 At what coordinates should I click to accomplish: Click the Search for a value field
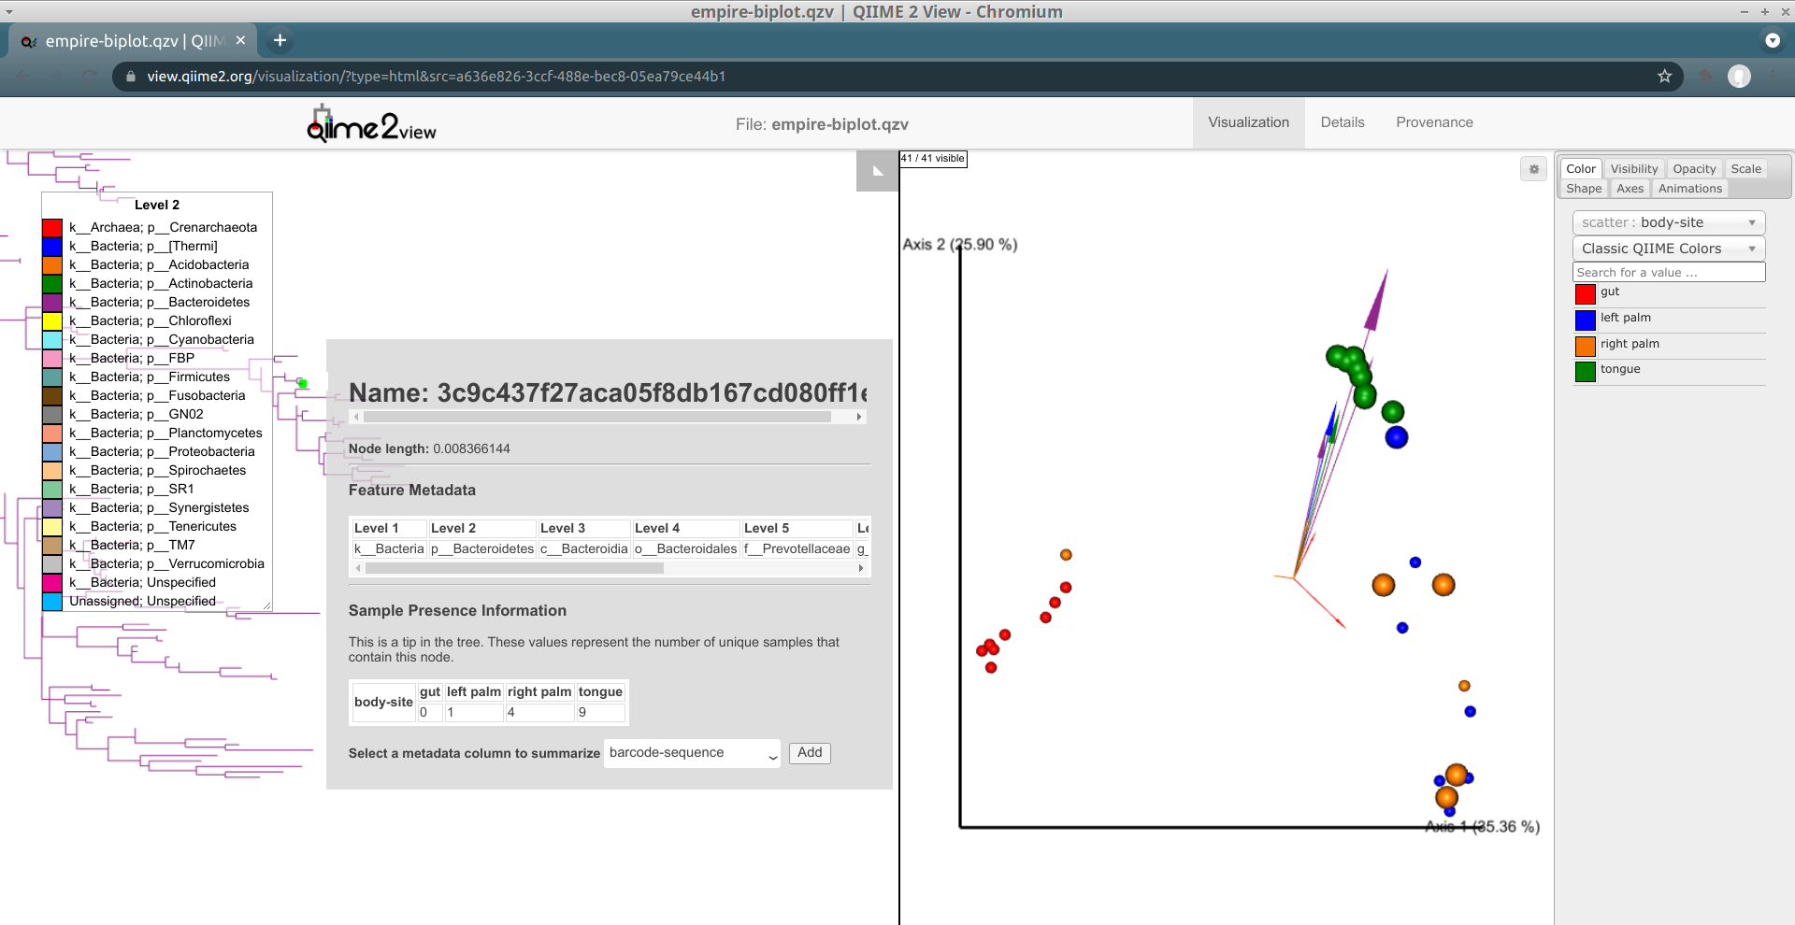point(1668,273)
